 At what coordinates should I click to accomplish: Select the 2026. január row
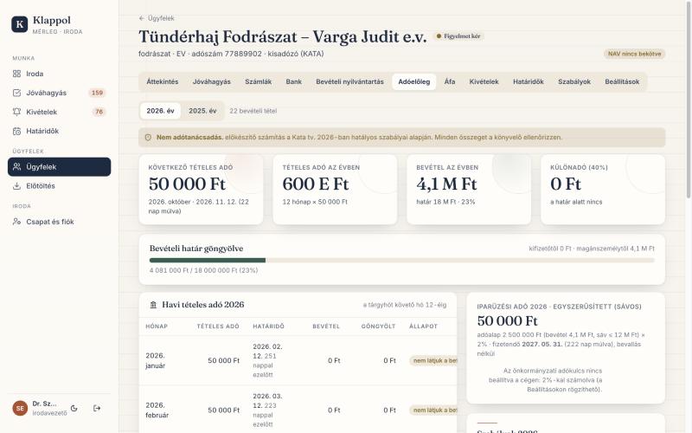[298, 360]
